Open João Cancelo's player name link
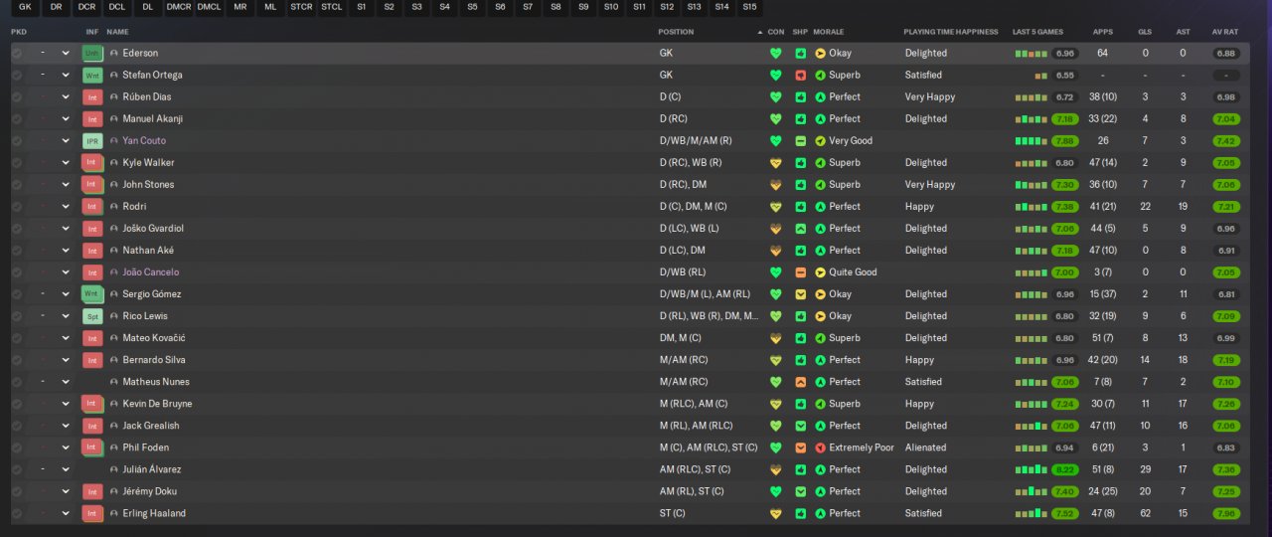 [x=151, y=272]
